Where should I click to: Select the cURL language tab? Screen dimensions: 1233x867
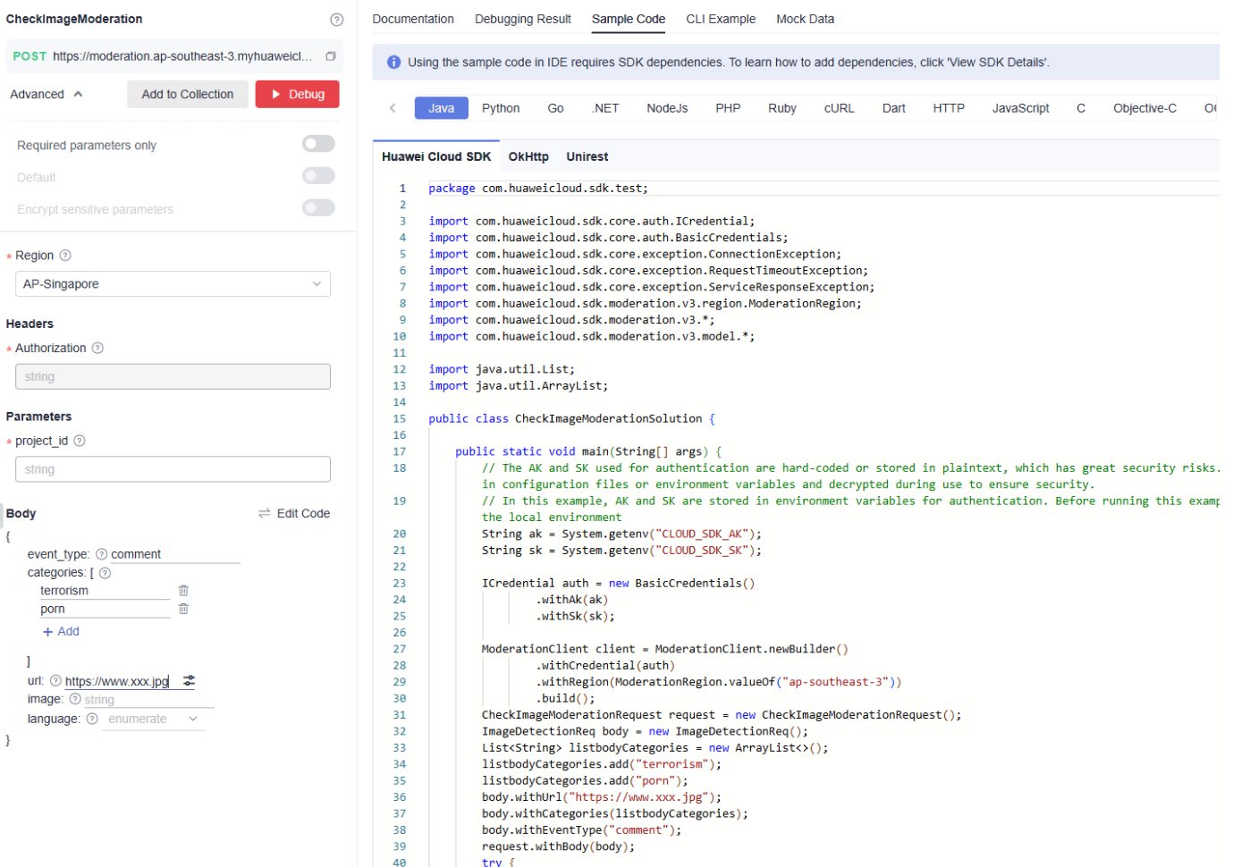tap(839, 108)
